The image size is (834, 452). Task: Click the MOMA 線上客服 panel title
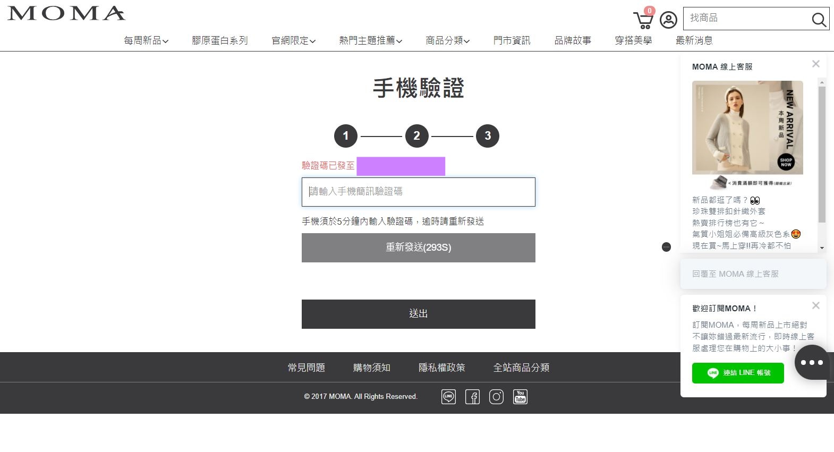[722, 67]
